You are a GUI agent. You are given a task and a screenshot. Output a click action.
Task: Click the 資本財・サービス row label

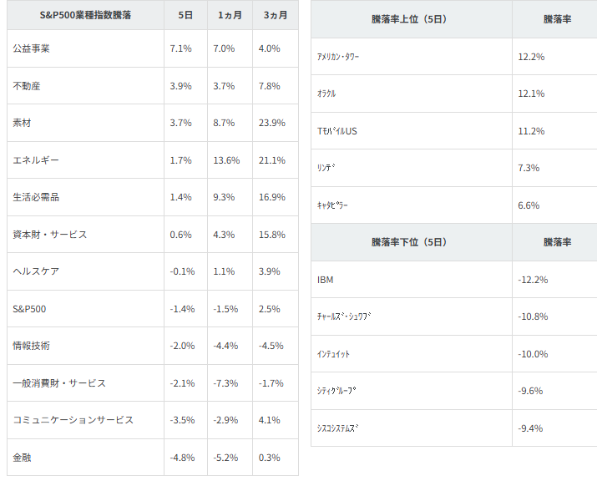(50, 235)
